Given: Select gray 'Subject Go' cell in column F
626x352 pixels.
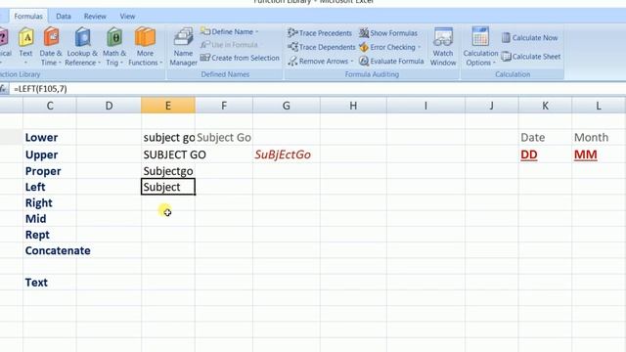Looking at the screenshot, I should [x=224, y=138].
